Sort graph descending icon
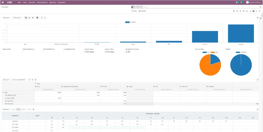 pyautogui.click(x=42, y=18)
